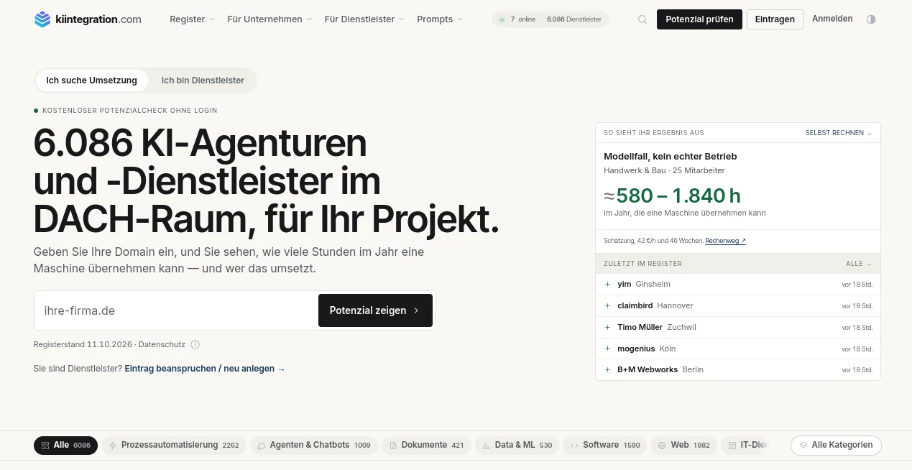Screen dimensions: 912x470
Task: Click the plus icon beside mogenius
Action: click(x=607, y=349)
